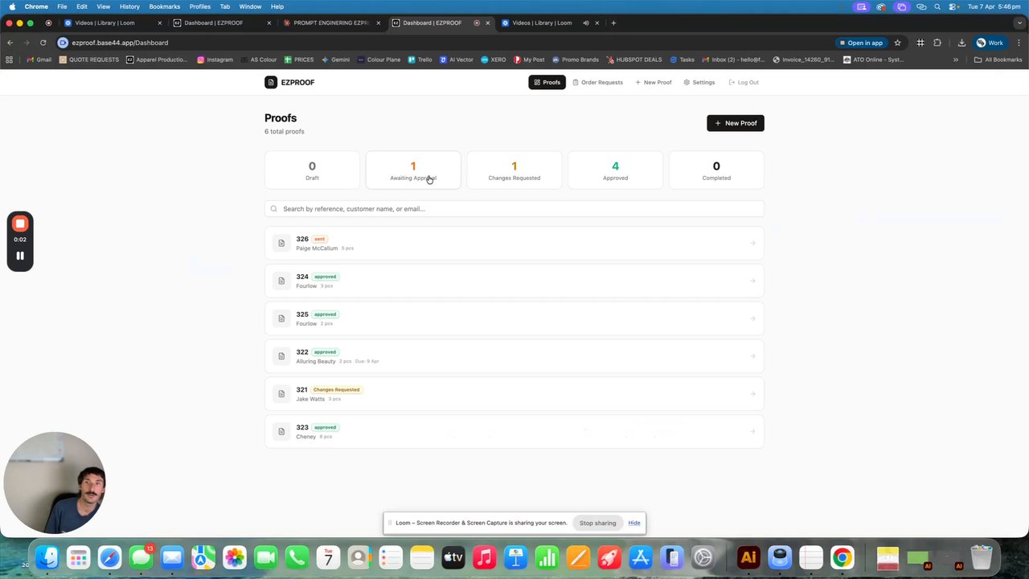Image resolution: width=1029 pixels, height=579 pixels.
Task: Hide the Loom sharing notice
Action: [x=634, y=523]
